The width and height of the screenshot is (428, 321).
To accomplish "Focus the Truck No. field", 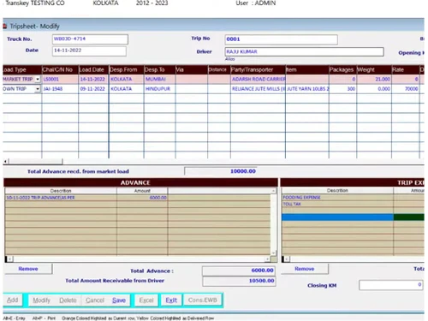I will [x=90, y=39].
